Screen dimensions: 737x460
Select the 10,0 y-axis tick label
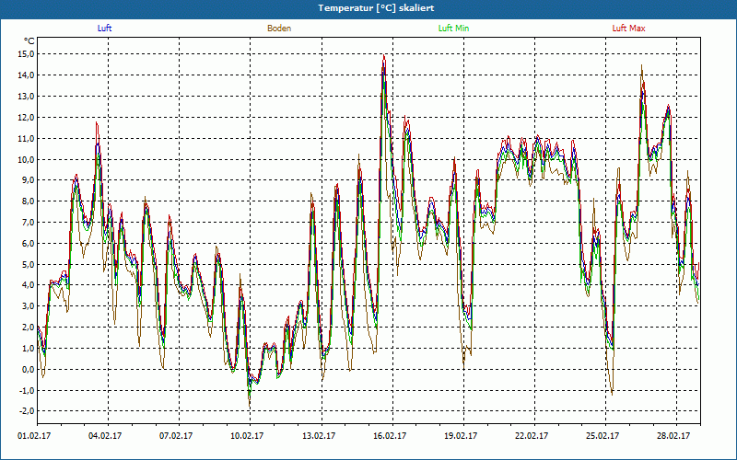(25, 159)
